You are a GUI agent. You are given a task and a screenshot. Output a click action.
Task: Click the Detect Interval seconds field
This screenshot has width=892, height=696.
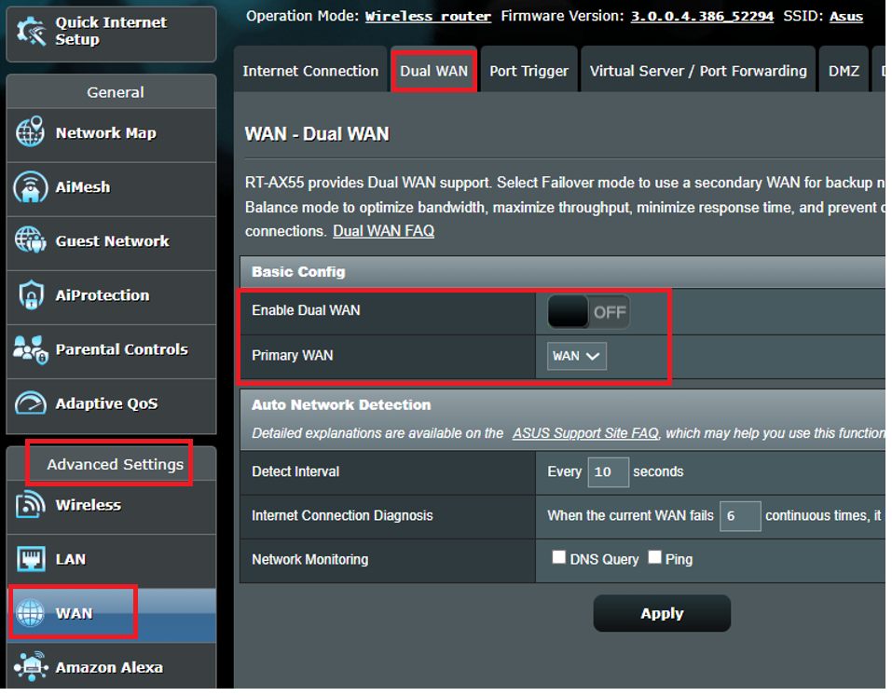[608, 472]
